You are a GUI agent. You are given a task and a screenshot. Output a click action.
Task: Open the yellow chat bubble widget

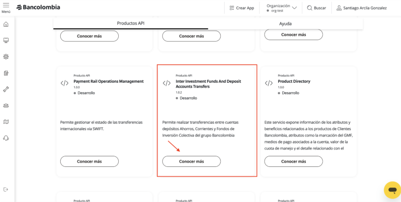(x=391, y=189)
